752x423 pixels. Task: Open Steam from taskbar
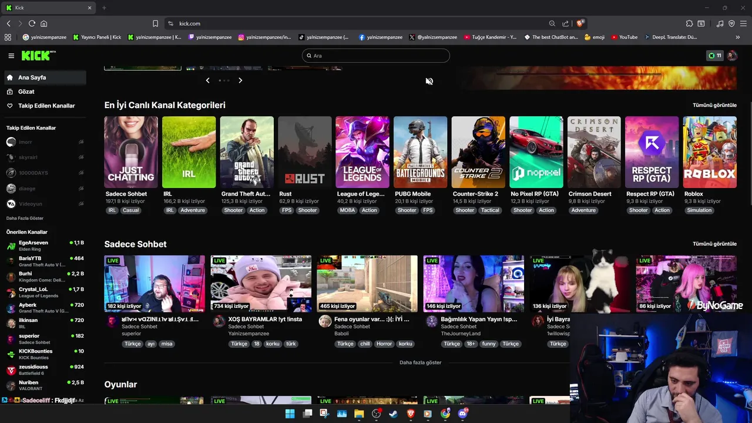pyautogui.click(x=393, y=414)
